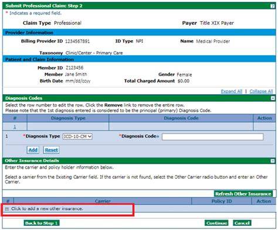Click the Diagnosis Type column header
Screen dimensions: 278x230
(x=68, y=118)
